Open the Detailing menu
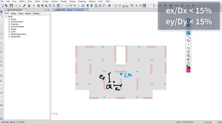Image resolution: width=222 pixels, height=124 pixels. coord(82,1)
